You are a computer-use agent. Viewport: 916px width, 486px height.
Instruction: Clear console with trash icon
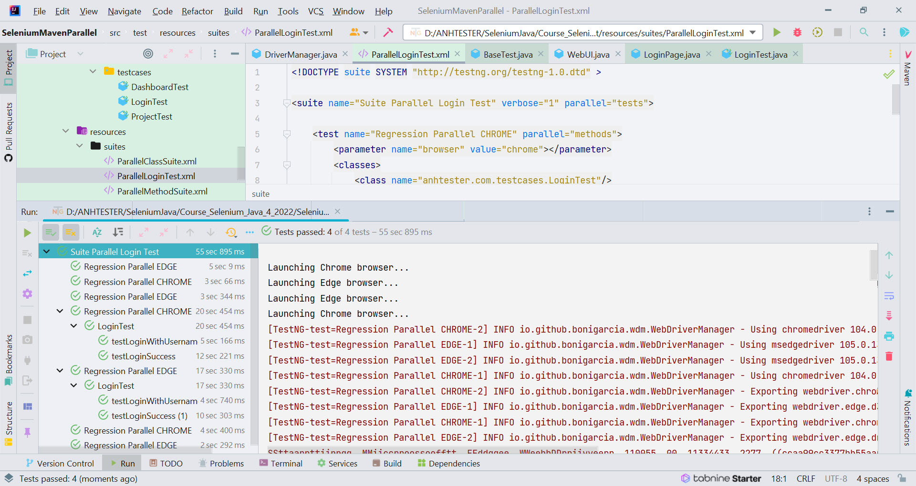(889, 356)
